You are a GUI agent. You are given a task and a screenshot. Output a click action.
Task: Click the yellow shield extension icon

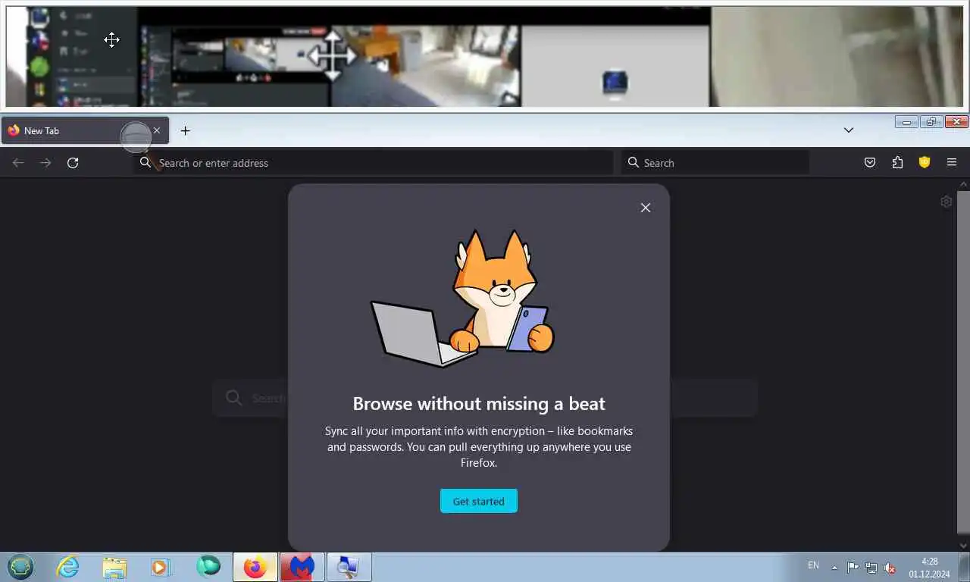(925, 162)
